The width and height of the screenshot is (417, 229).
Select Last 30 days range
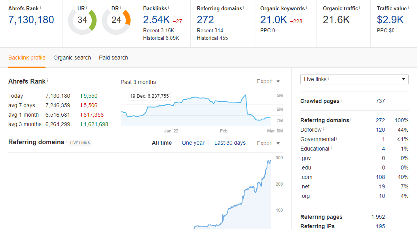click(x=230, y=143)
